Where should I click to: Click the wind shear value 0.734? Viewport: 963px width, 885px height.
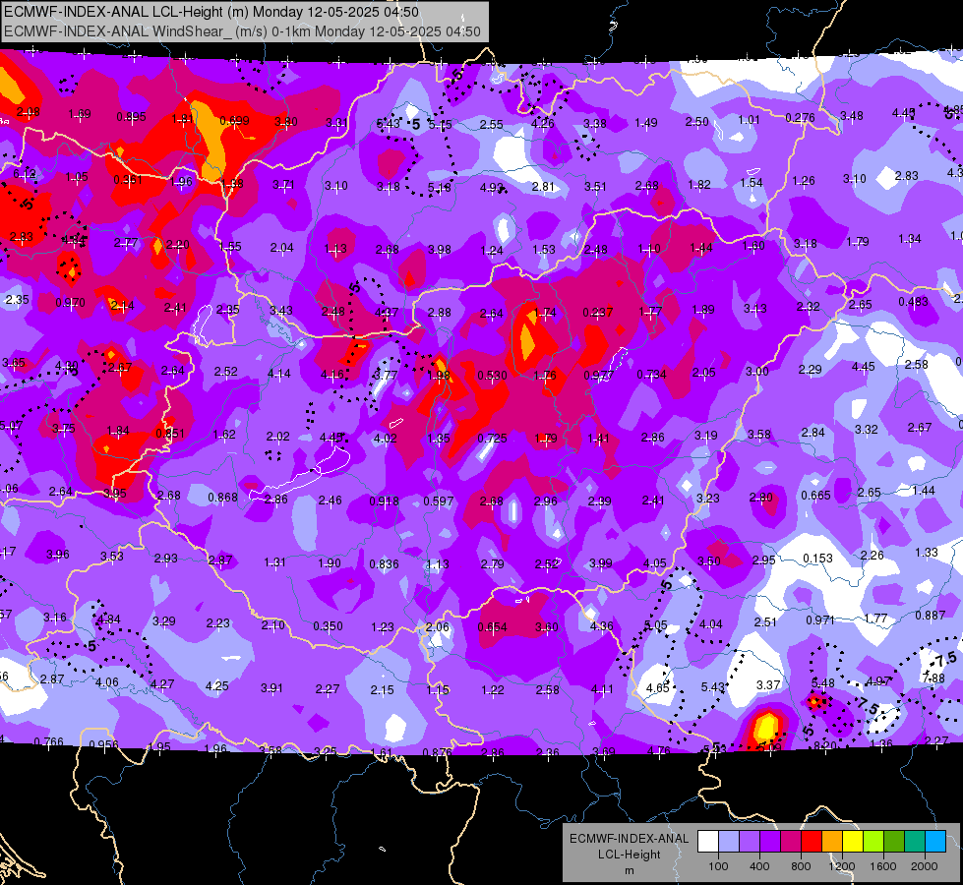coord(651,374)
